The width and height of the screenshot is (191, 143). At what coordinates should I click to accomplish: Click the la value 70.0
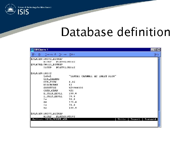click(72, 105)
